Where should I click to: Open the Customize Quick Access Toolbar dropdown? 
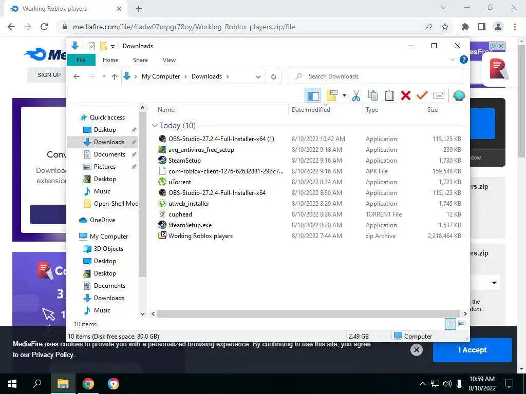pos(112,46)
